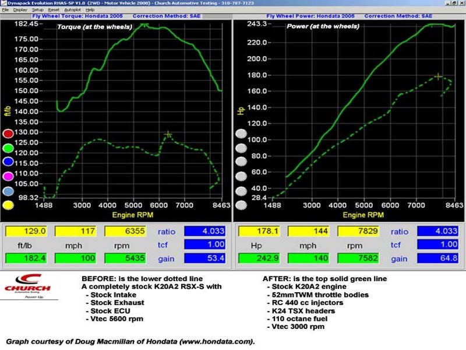Click the yellow rpm field showing 7829
Screen dimensions: 466x350
358,231
